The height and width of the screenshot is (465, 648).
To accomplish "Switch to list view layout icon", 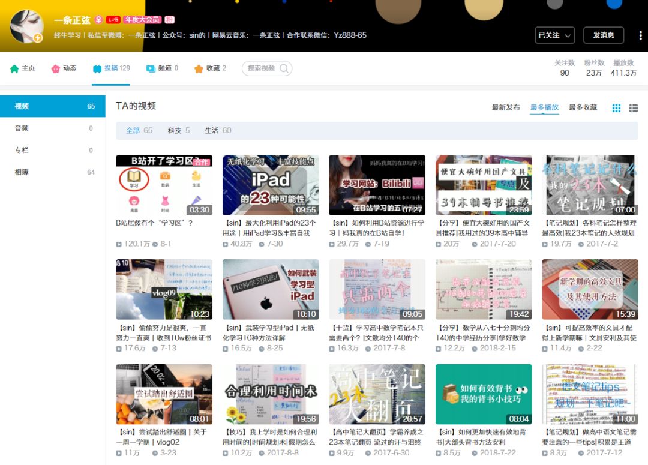I will 633,108.
